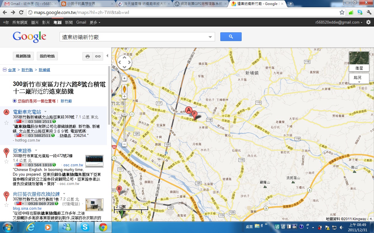Image resolution: width=374 pixels, height=233 pixels.
Task: Switch to satellite view thumbnail
Action: (x=359, y=61)
